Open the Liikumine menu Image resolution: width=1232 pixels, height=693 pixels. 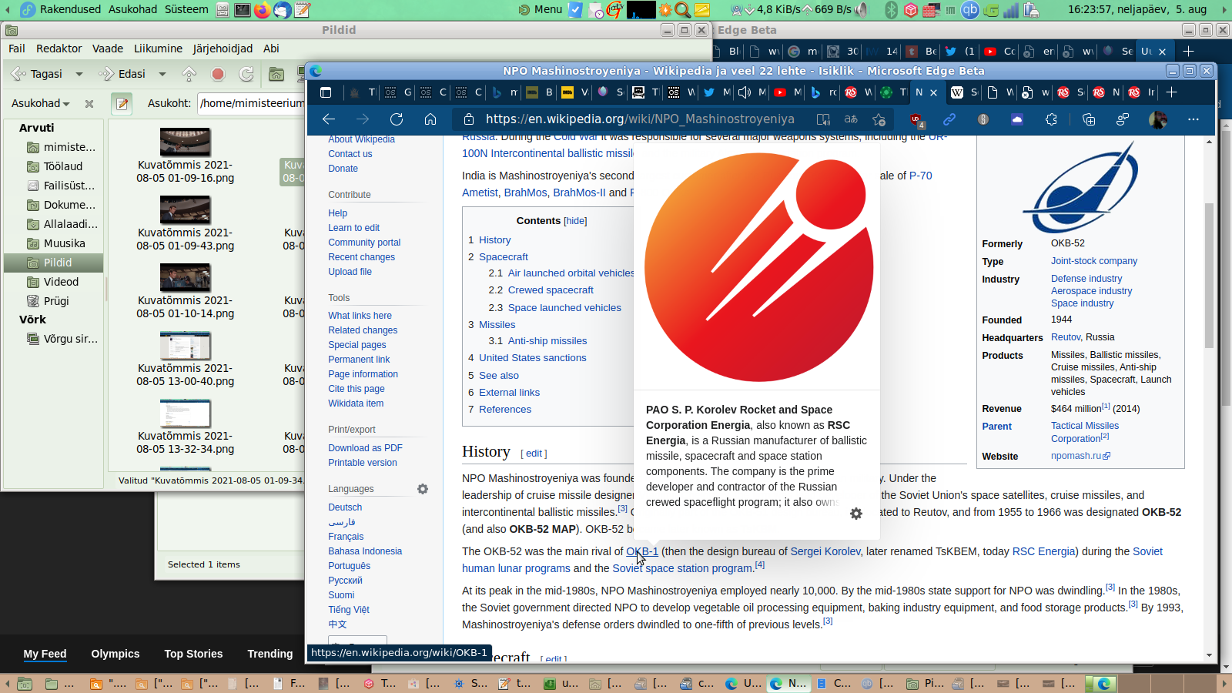(159, 49)
